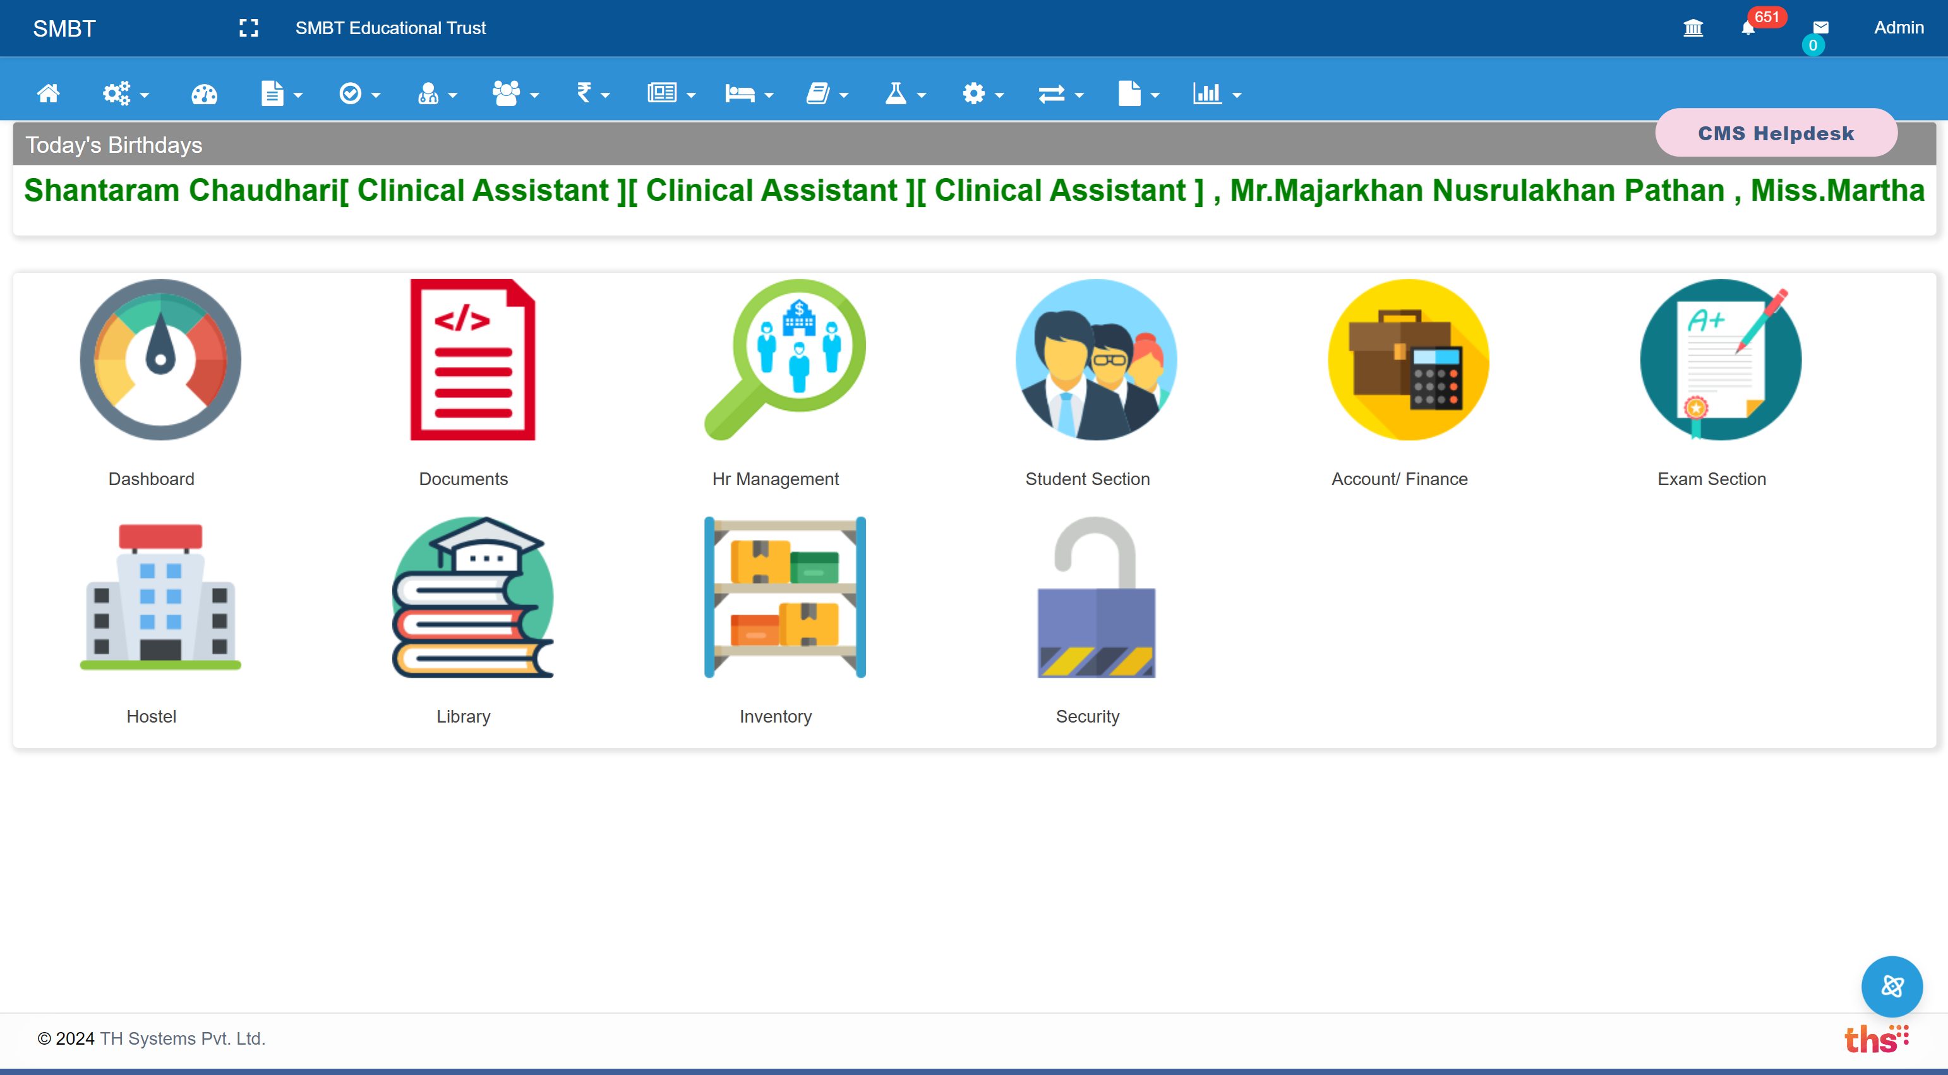The height and width of the screenshot is (1075, 1948).
Task: Click the institution building icon in header
Action: (x=1693, y=28)
